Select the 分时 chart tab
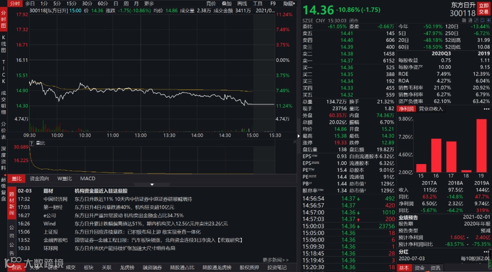This screenshot has height=272, width=492. pyautogui.click(x=15, y=4)
